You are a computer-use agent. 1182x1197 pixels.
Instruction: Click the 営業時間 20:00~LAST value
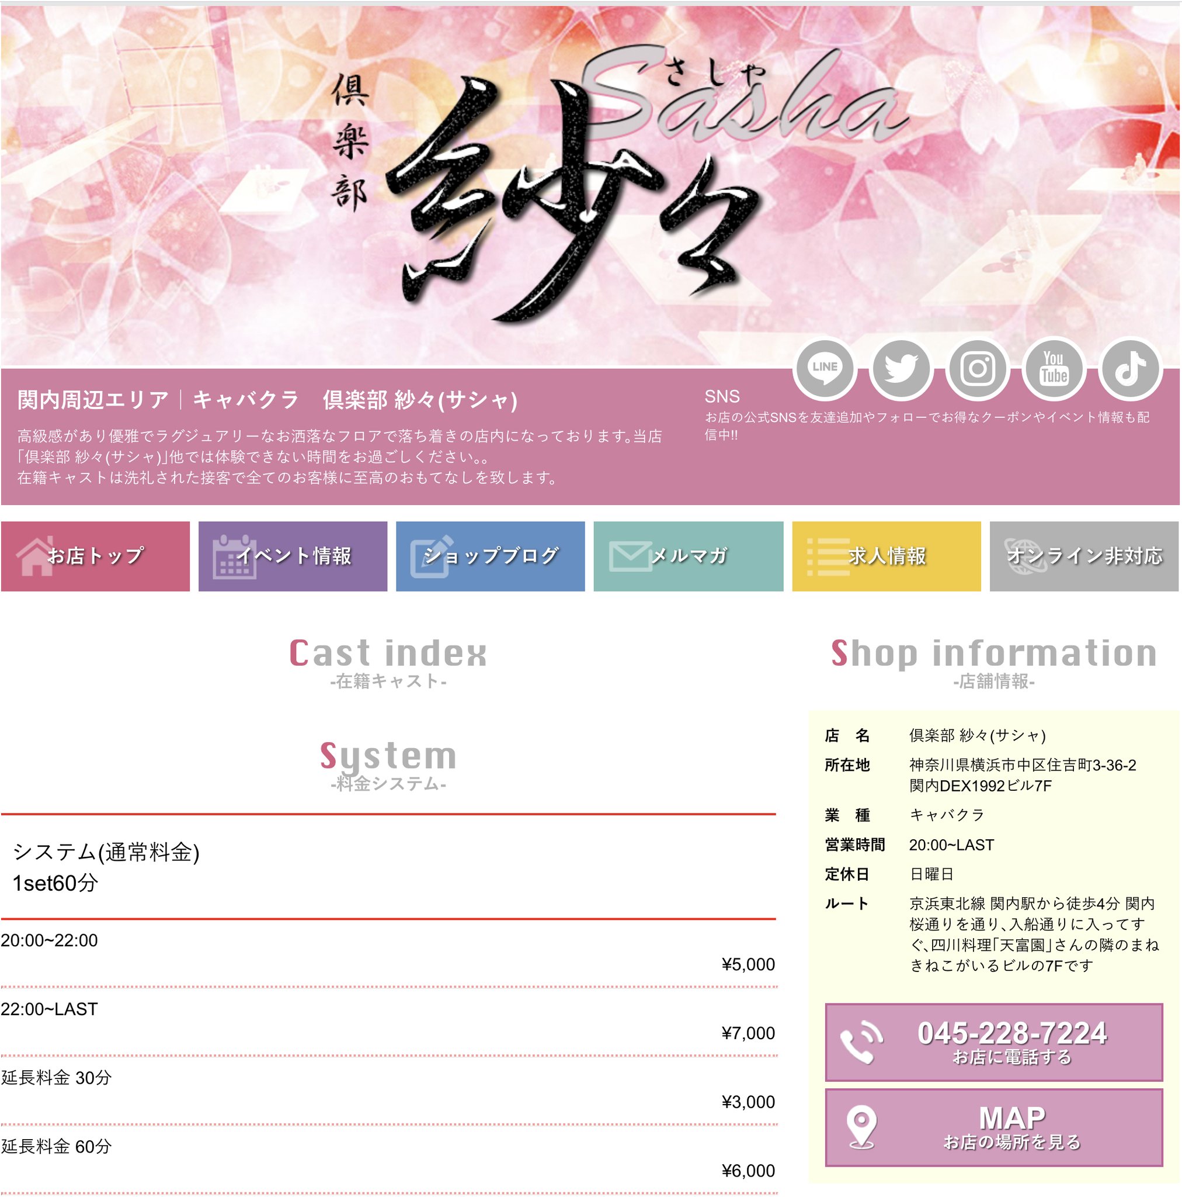pyautogui.click(x=951, y=845)
